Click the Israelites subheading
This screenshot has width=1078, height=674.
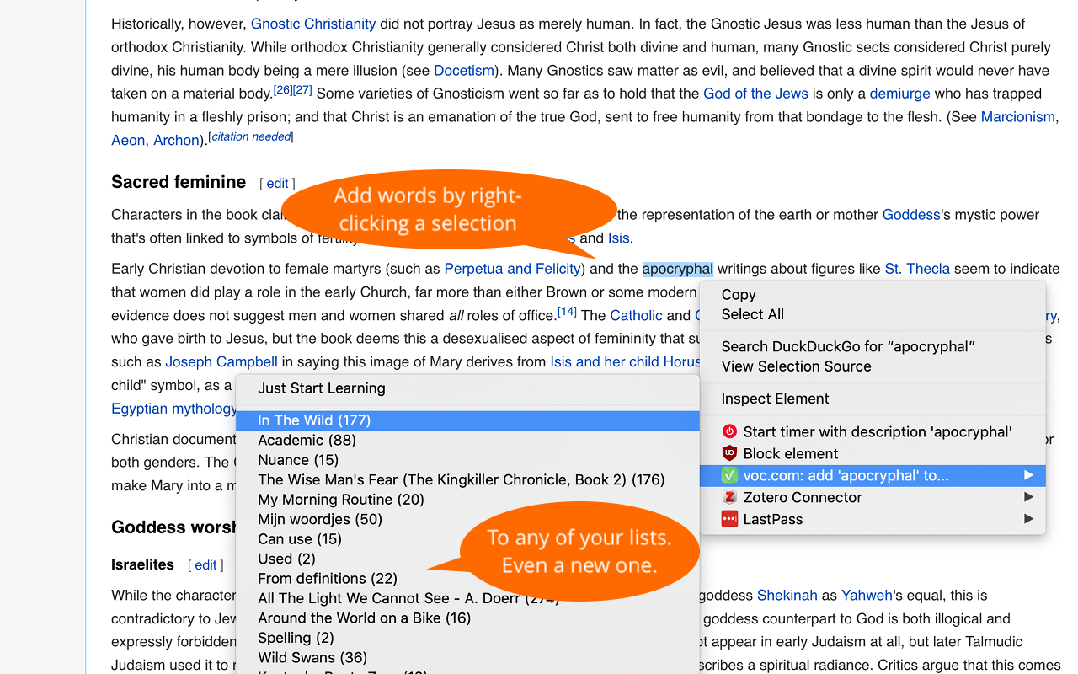tap(142, 564)
